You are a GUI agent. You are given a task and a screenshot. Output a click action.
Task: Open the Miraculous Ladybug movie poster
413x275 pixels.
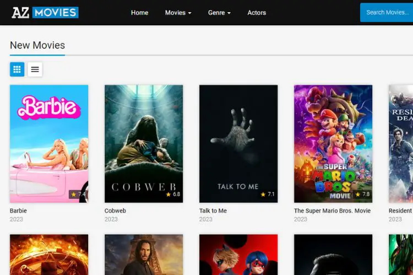(238, 255)
